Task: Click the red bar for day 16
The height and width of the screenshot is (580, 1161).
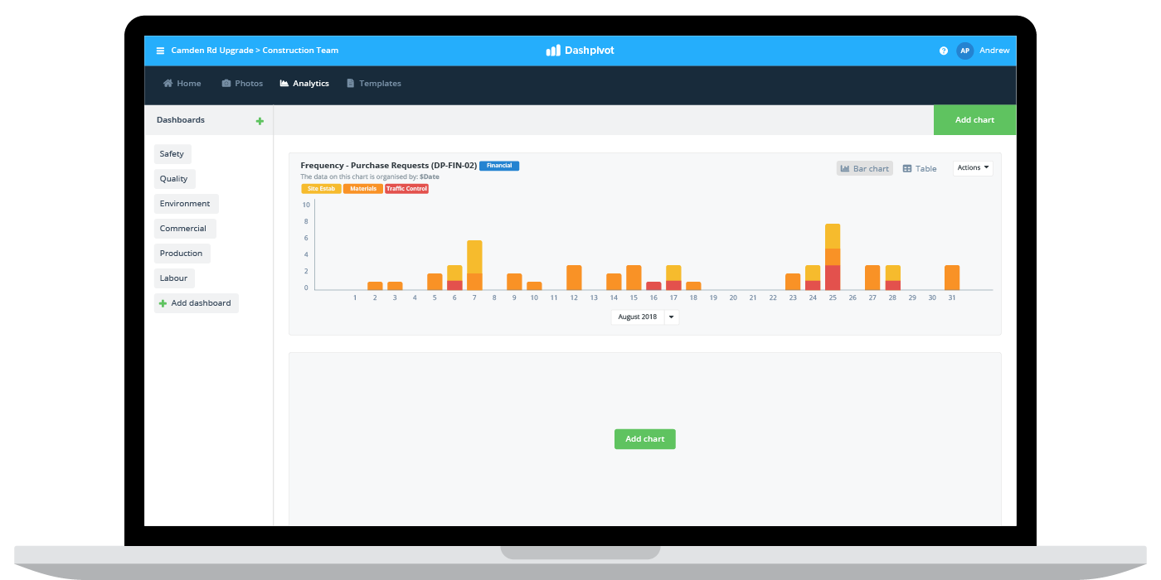Action: pos(653,286)
